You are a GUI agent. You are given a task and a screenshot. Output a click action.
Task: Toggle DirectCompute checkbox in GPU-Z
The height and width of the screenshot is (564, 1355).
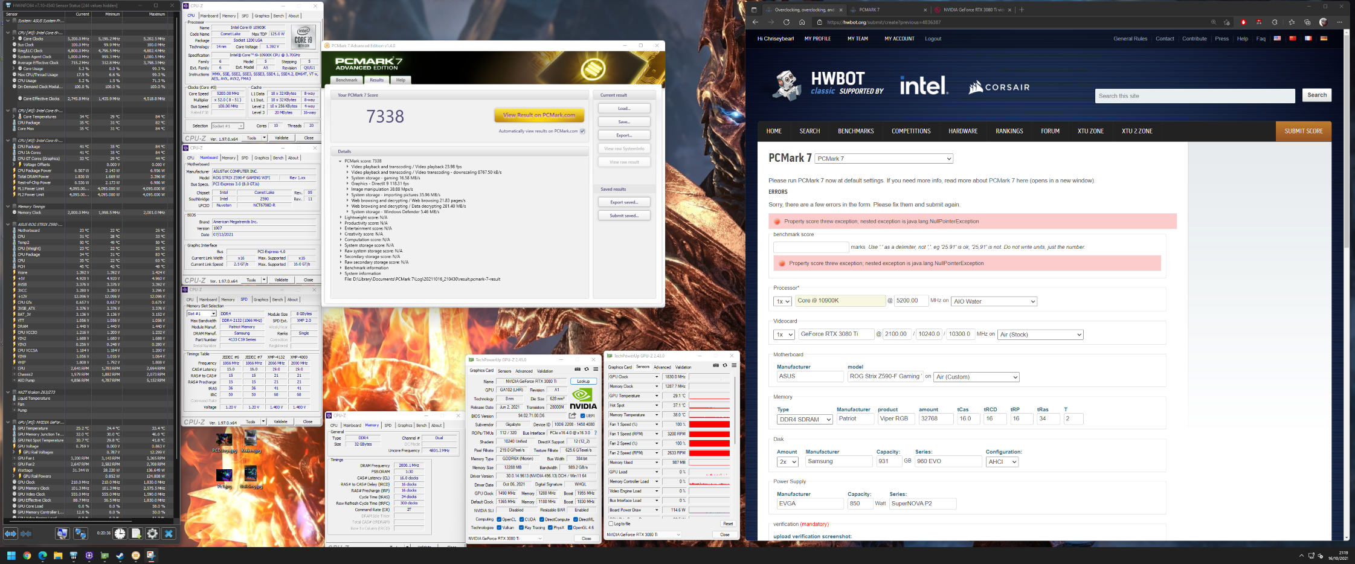point(542,519)
